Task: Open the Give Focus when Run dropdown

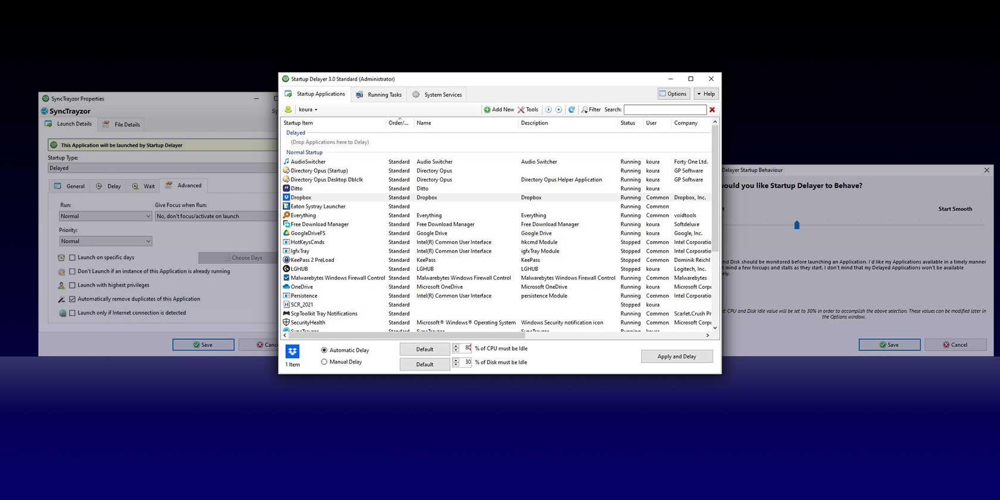Action: [217, 216]
